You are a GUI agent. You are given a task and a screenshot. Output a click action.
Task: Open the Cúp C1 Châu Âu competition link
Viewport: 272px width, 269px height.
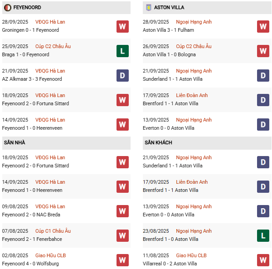(x=53, y=231)
